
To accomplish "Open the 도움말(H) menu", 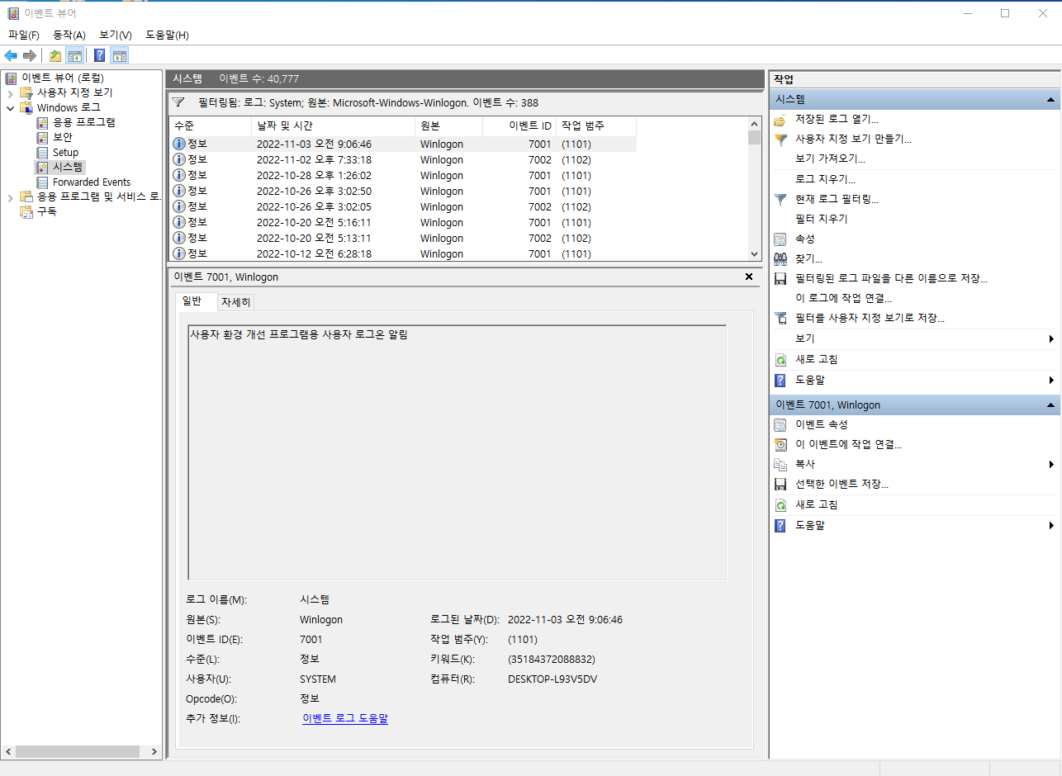I will (x=168, y=35).
